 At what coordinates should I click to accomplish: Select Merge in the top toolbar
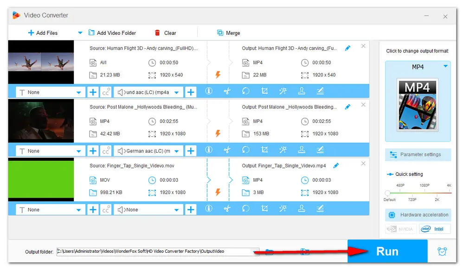tap(228, 33)
